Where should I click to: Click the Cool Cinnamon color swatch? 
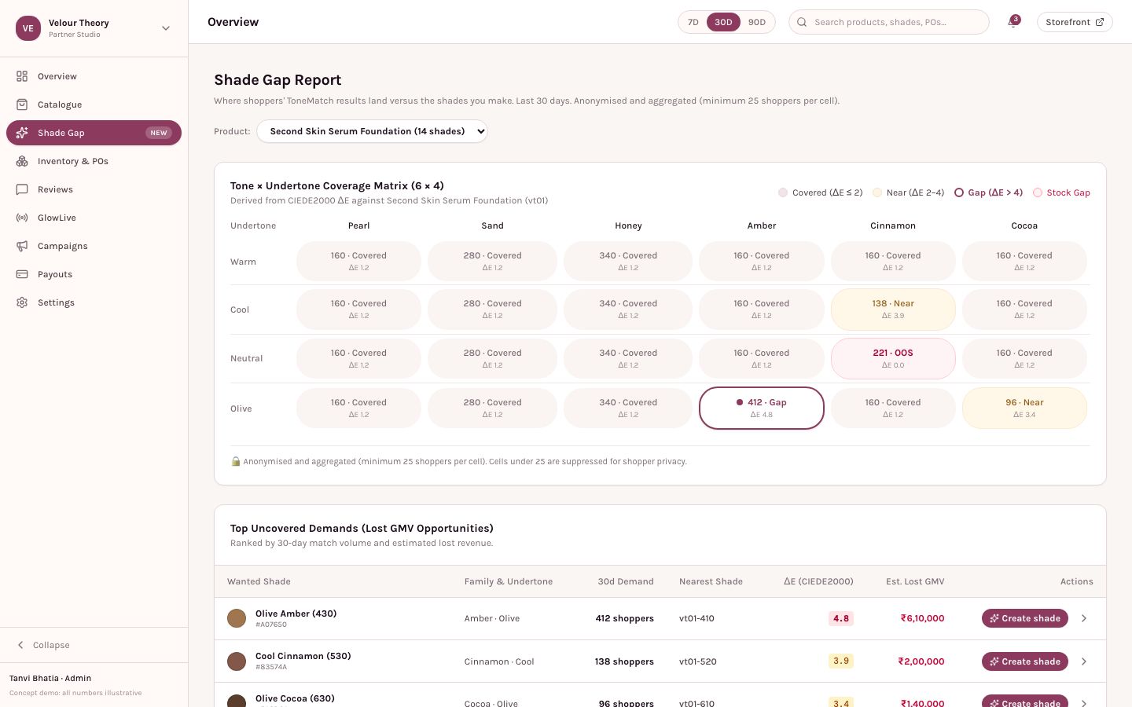pos(237,661)
